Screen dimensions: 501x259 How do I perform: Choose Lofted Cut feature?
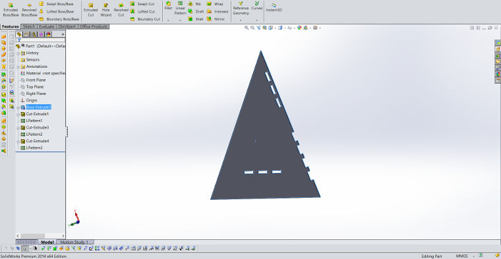tap(142, 11)
